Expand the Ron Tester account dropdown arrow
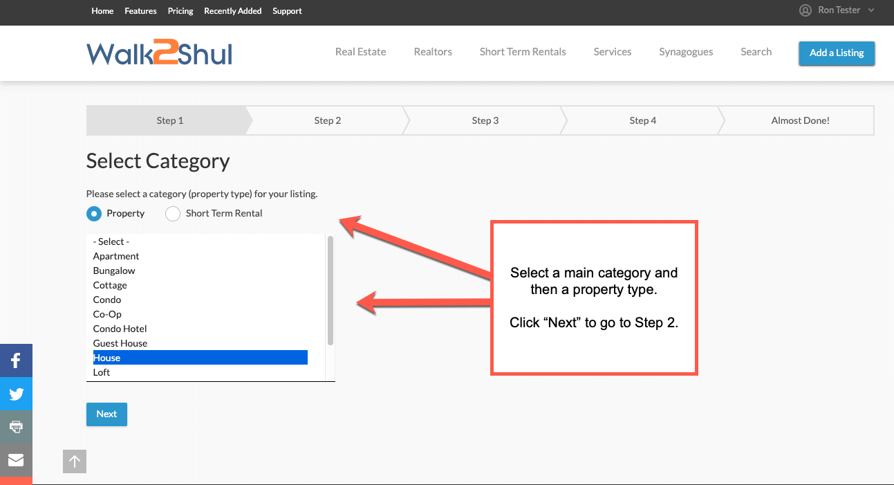 point(871,10)
